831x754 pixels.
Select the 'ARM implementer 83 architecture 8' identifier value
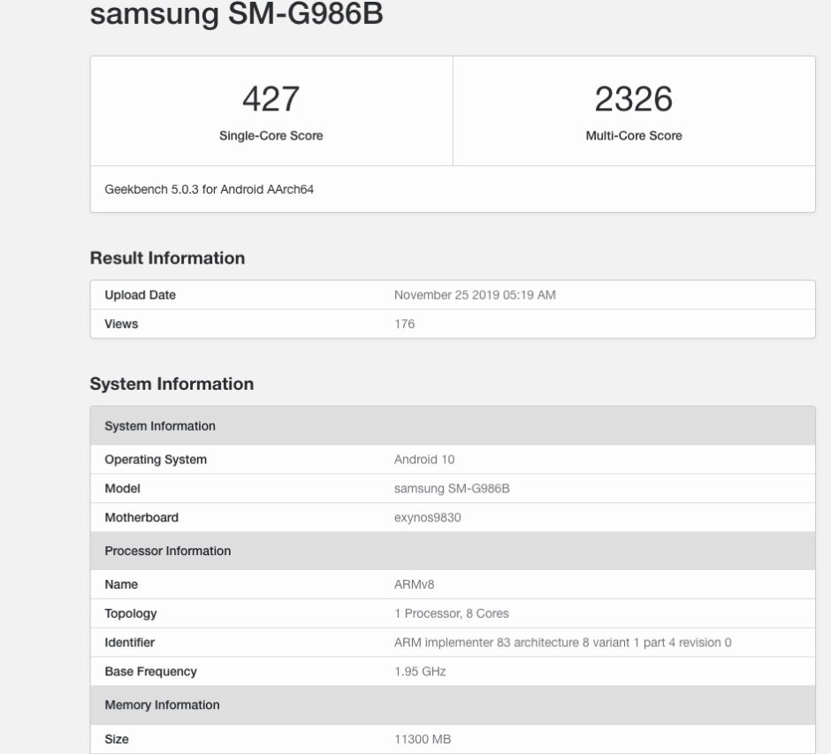point(562,643)
